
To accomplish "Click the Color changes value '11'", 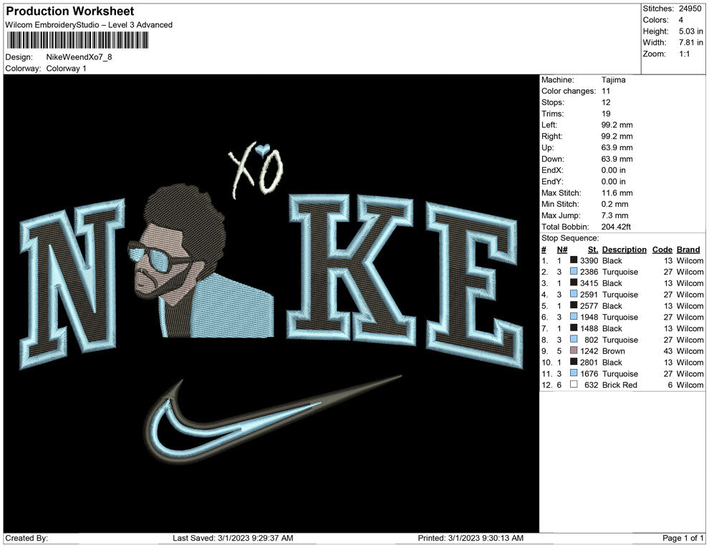I will tap(605, 91).
